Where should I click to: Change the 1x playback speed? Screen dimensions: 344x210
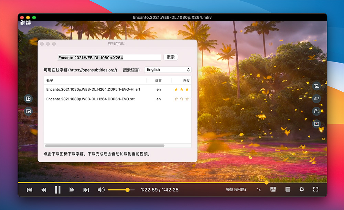coord(259,190)
